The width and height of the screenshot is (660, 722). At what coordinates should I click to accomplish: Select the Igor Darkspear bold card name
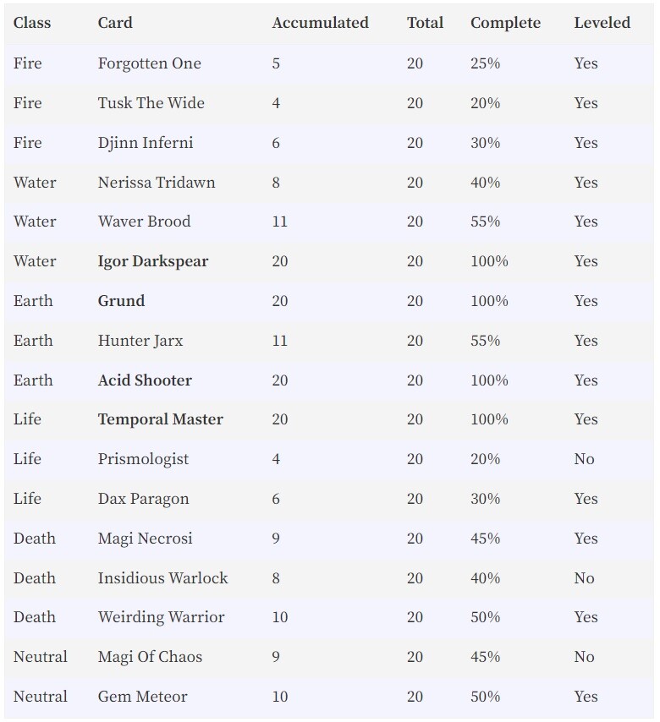(x=153, y=261)
